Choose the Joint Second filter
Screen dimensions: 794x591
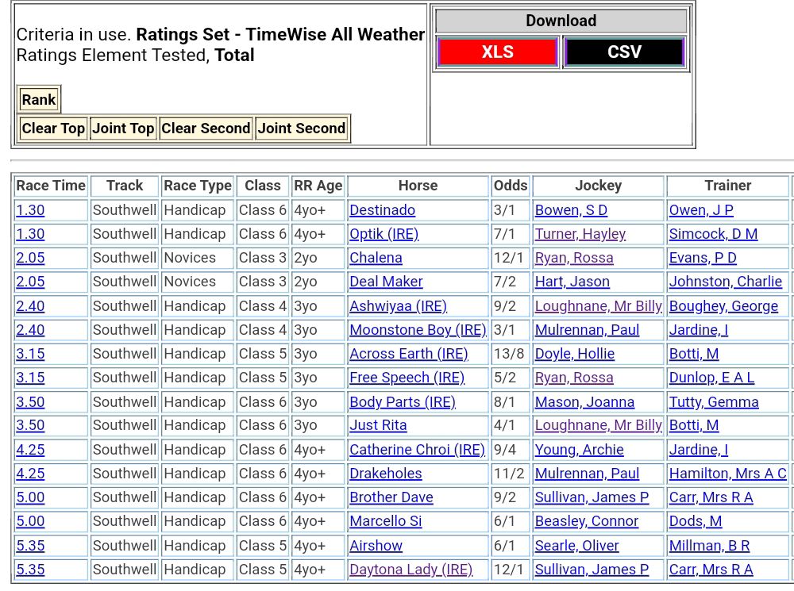click(x=302, y=129)
